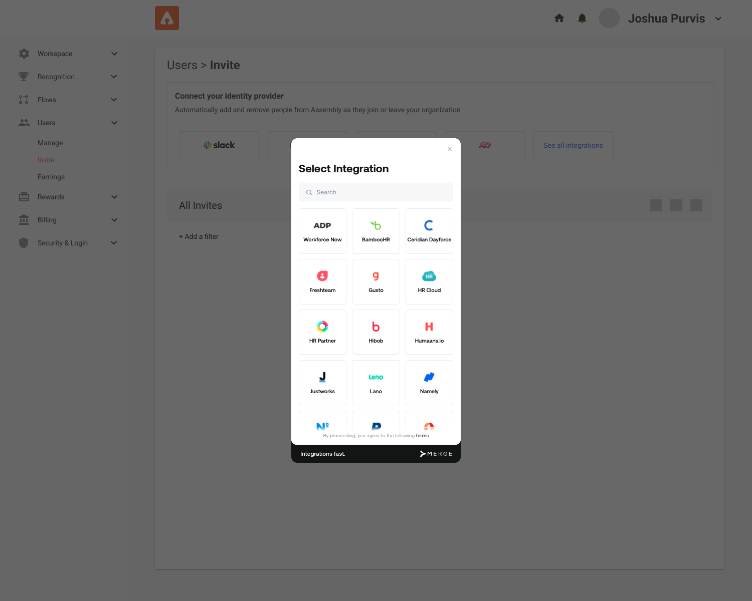The image size is (752, 601).
Task: Expand the Flows section chevron
Action: [x=114, y=100]
